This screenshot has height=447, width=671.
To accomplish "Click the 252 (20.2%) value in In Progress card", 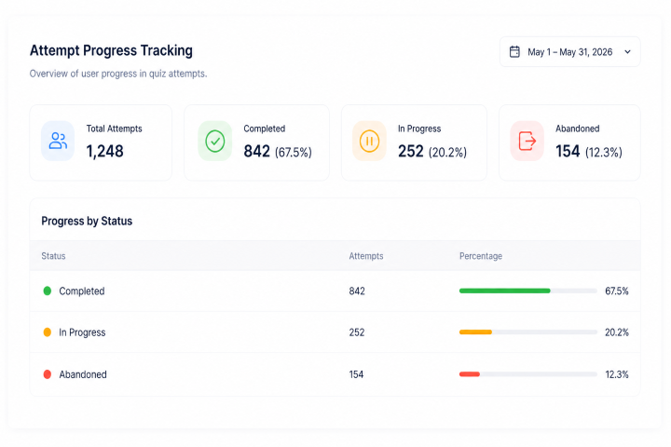I will click(432, 152).
